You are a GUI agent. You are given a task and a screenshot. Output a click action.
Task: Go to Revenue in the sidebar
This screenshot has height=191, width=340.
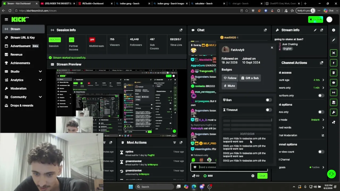pyautogui.click(x=23, y=54)
